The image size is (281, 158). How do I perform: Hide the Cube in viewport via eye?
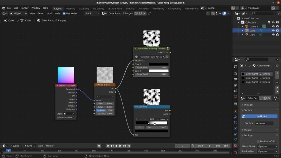pos(273,31)
